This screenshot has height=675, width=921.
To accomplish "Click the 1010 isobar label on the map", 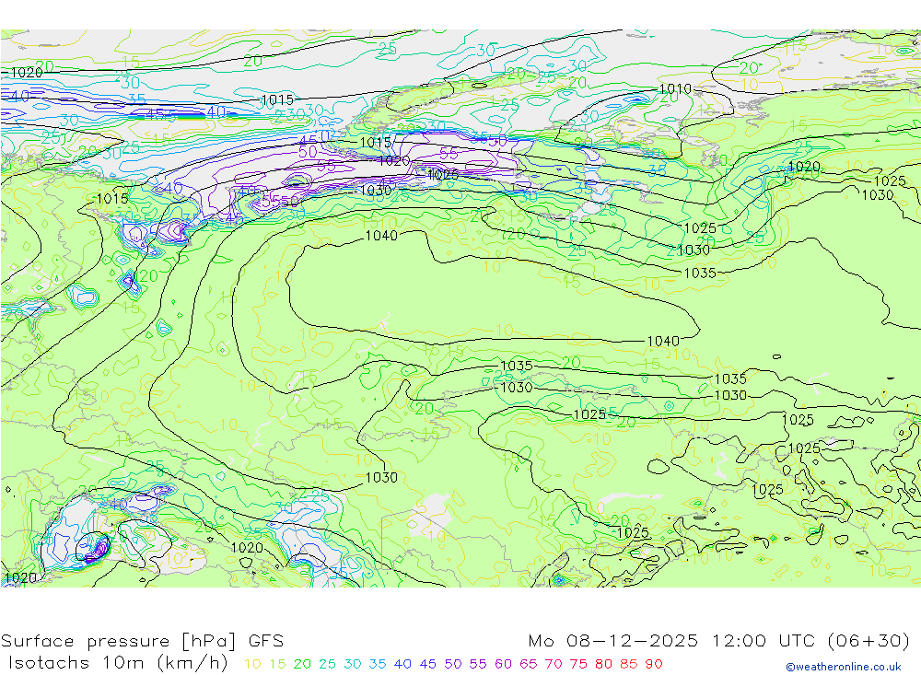I will tap(675, 89).
